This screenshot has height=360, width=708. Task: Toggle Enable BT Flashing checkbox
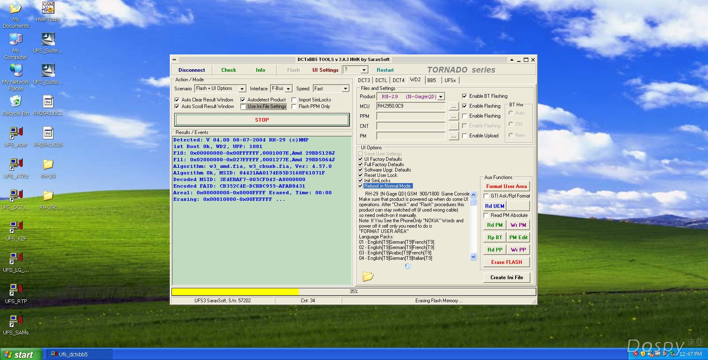point(464,96)
